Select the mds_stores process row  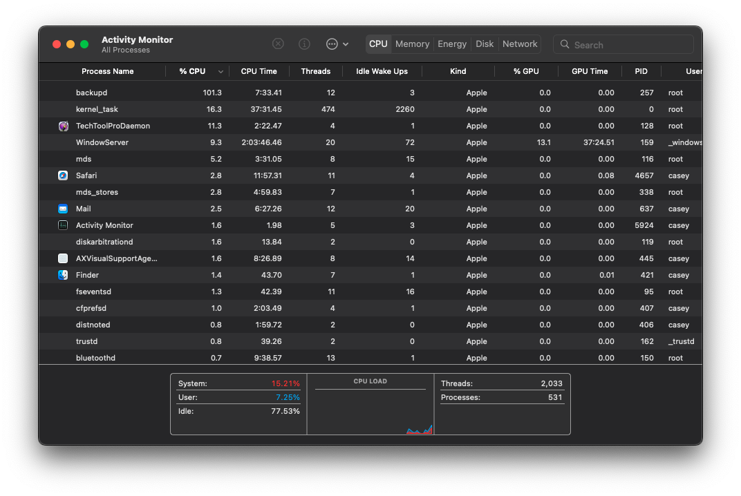pyautogui.click(x=370, y=192)
